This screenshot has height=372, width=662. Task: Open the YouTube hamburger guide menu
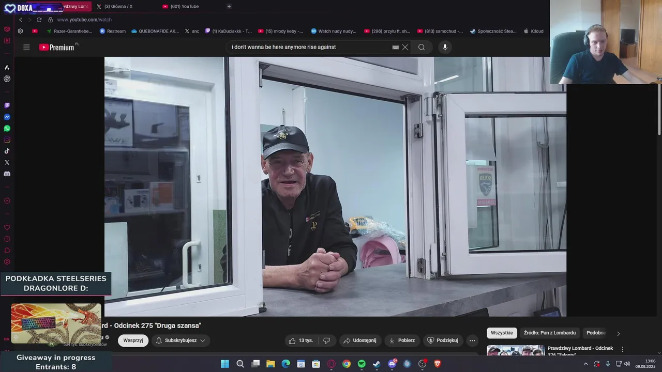click(26, 47)
